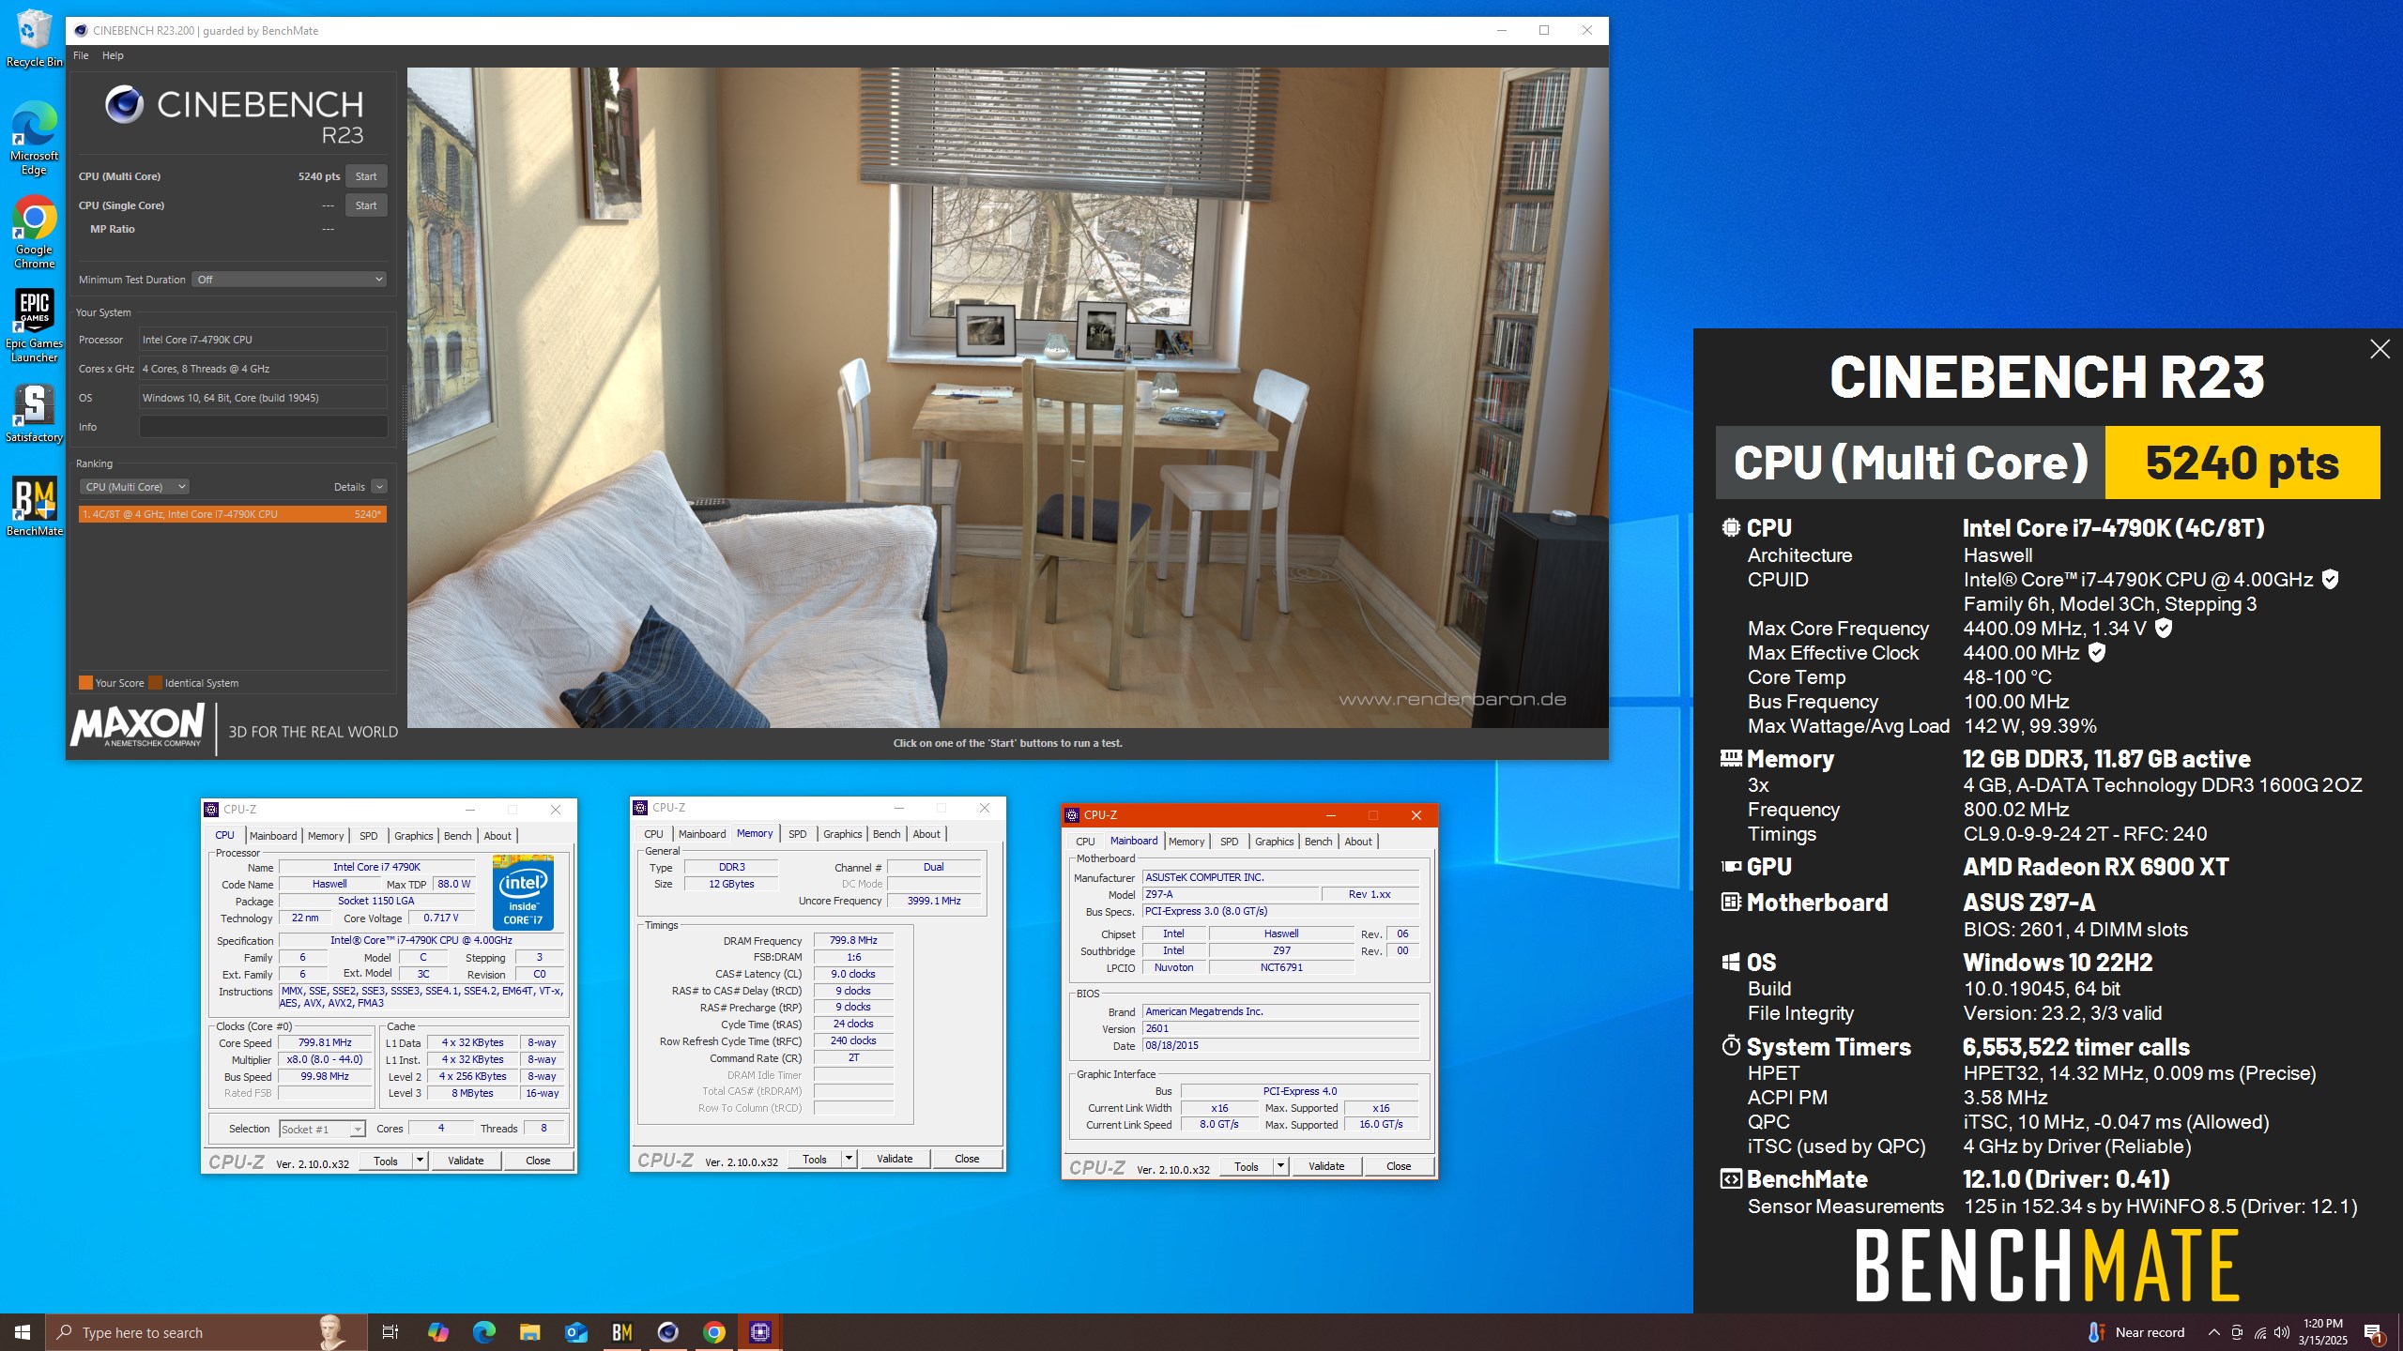Click Close in the middle CPU-Z window
The width and height of the screenshot is (2403, 1351).
click(x=967, y=1159)
